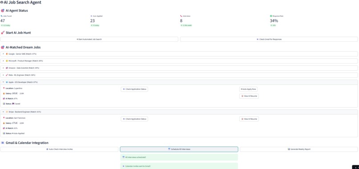Viewport: 359px width, 169px height.
Task: Click the Status chart icon in Stripe job details
Action: click(x=4, y=133)
